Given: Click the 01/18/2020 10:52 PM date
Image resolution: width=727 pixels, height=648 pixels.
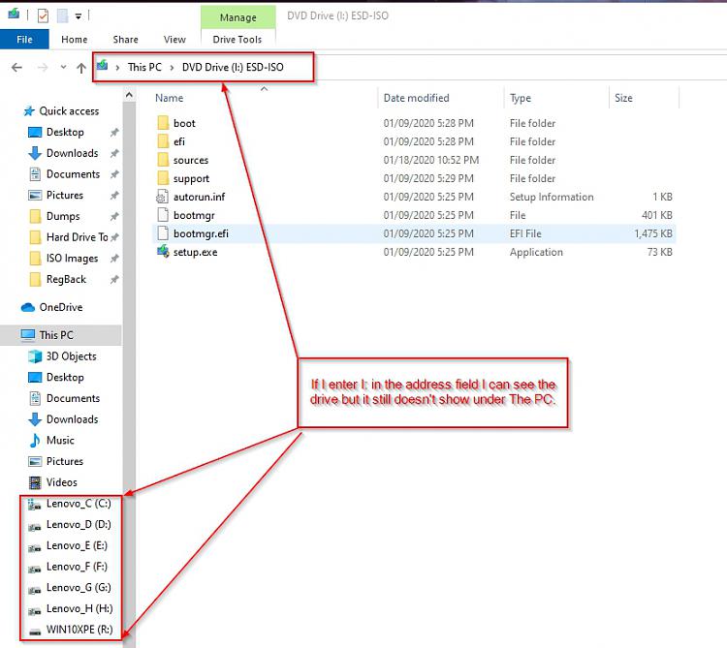Looking at the screenshot, I should tap(430, 160).
